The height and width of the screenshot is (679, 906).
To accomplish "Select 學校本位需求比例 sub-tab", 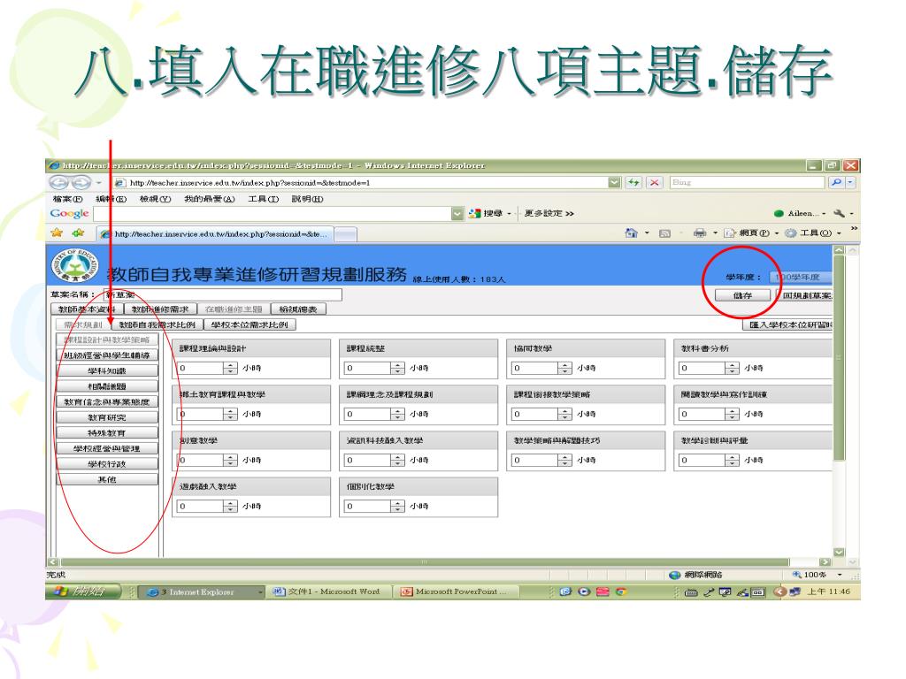I will click(x=250, y=325).
